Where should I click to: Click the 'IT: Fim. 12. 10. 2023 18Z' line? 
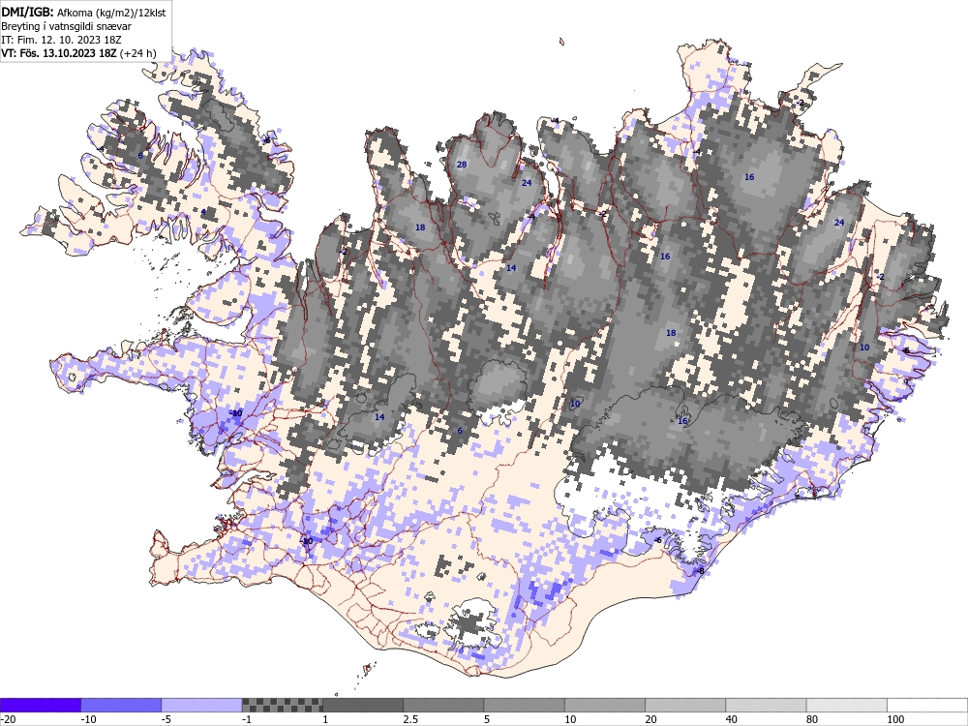tap(60, 40)
